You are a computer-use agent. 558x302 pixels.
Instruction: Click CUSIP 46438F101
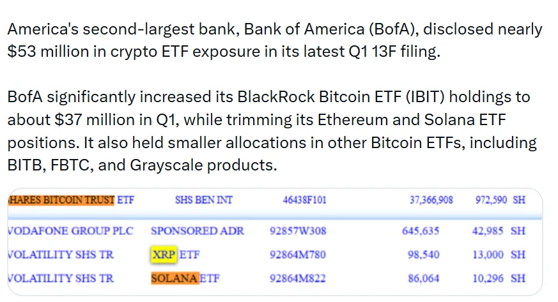(305, 200)
